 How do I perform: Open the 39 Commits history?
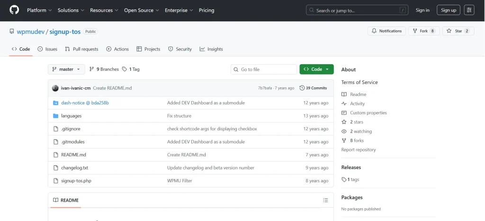point(313,88)
